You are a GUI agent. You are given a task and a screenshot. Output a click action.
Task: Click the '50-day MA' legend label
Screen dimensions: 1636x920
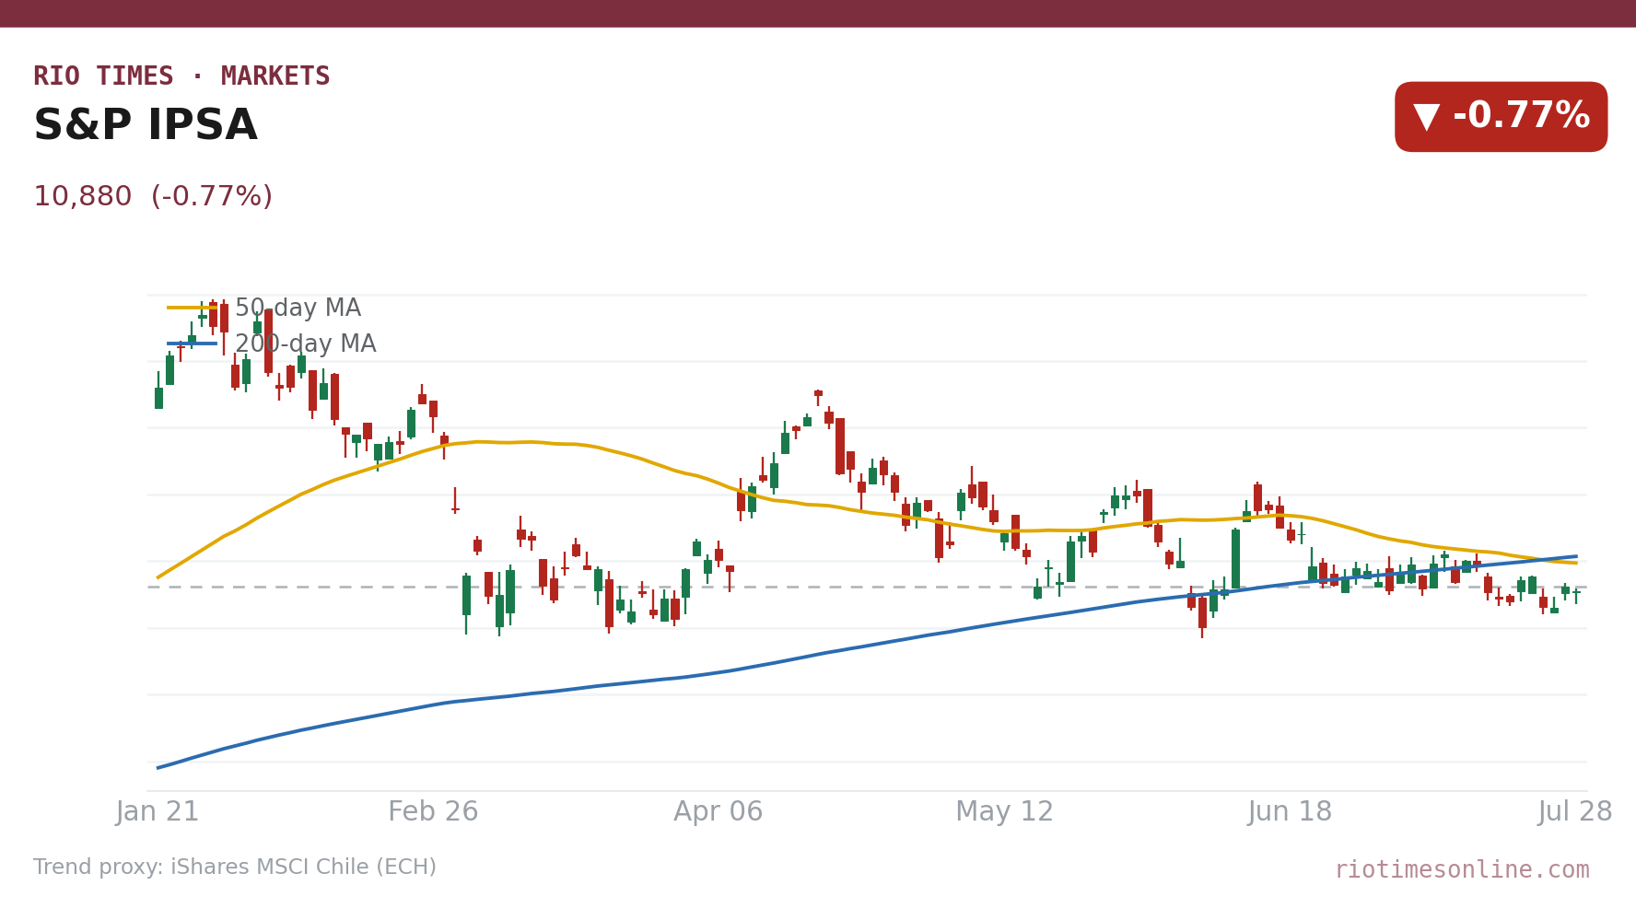click(x=298, y=309)
